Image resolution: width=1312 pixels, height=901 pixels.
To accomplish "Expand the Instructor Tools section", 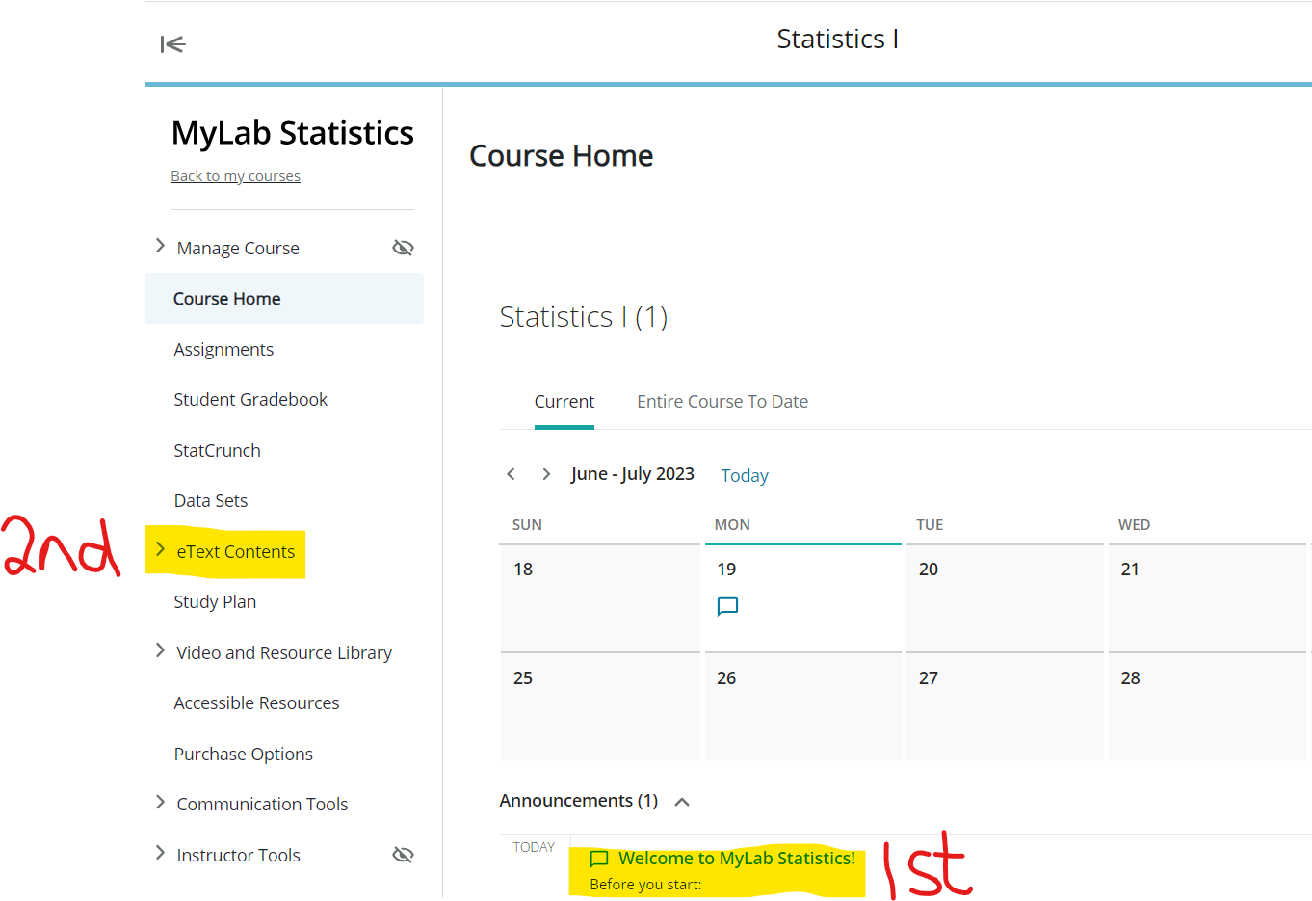I will [x=160, y=854].
